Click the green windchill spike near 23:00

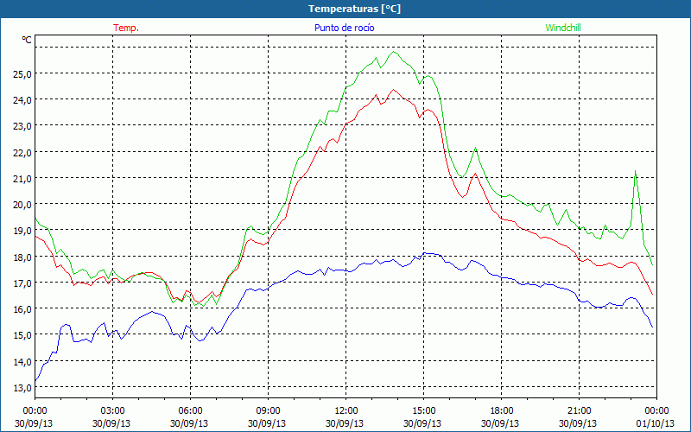(635, 171)
